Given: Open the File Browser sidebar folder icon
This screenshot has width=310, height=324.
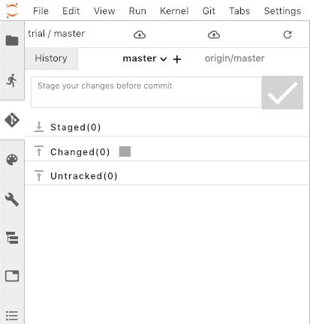Looking at the screenshot, I should [12, 40].
